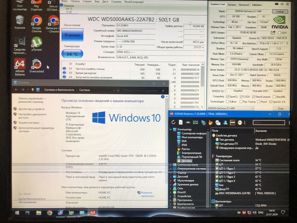Image resolution: width=297 pixels, height=223 pixels.
Task: Click the GPU-Z refresh icon
Action: click(x=282, y=4)
